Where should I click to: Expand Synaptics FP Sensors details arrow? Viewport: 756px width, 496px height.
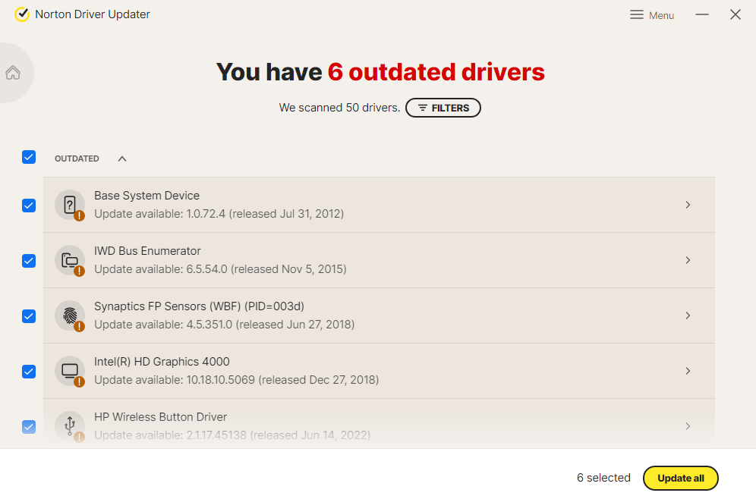click(x=688, y=315)
